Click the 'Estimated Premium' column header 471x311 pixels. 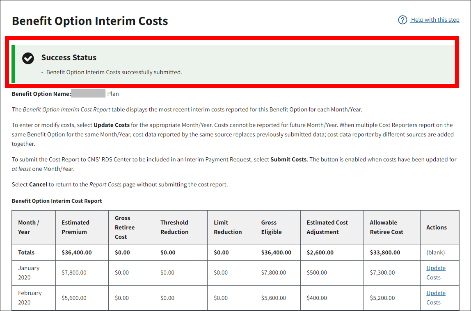click(75, 227)
